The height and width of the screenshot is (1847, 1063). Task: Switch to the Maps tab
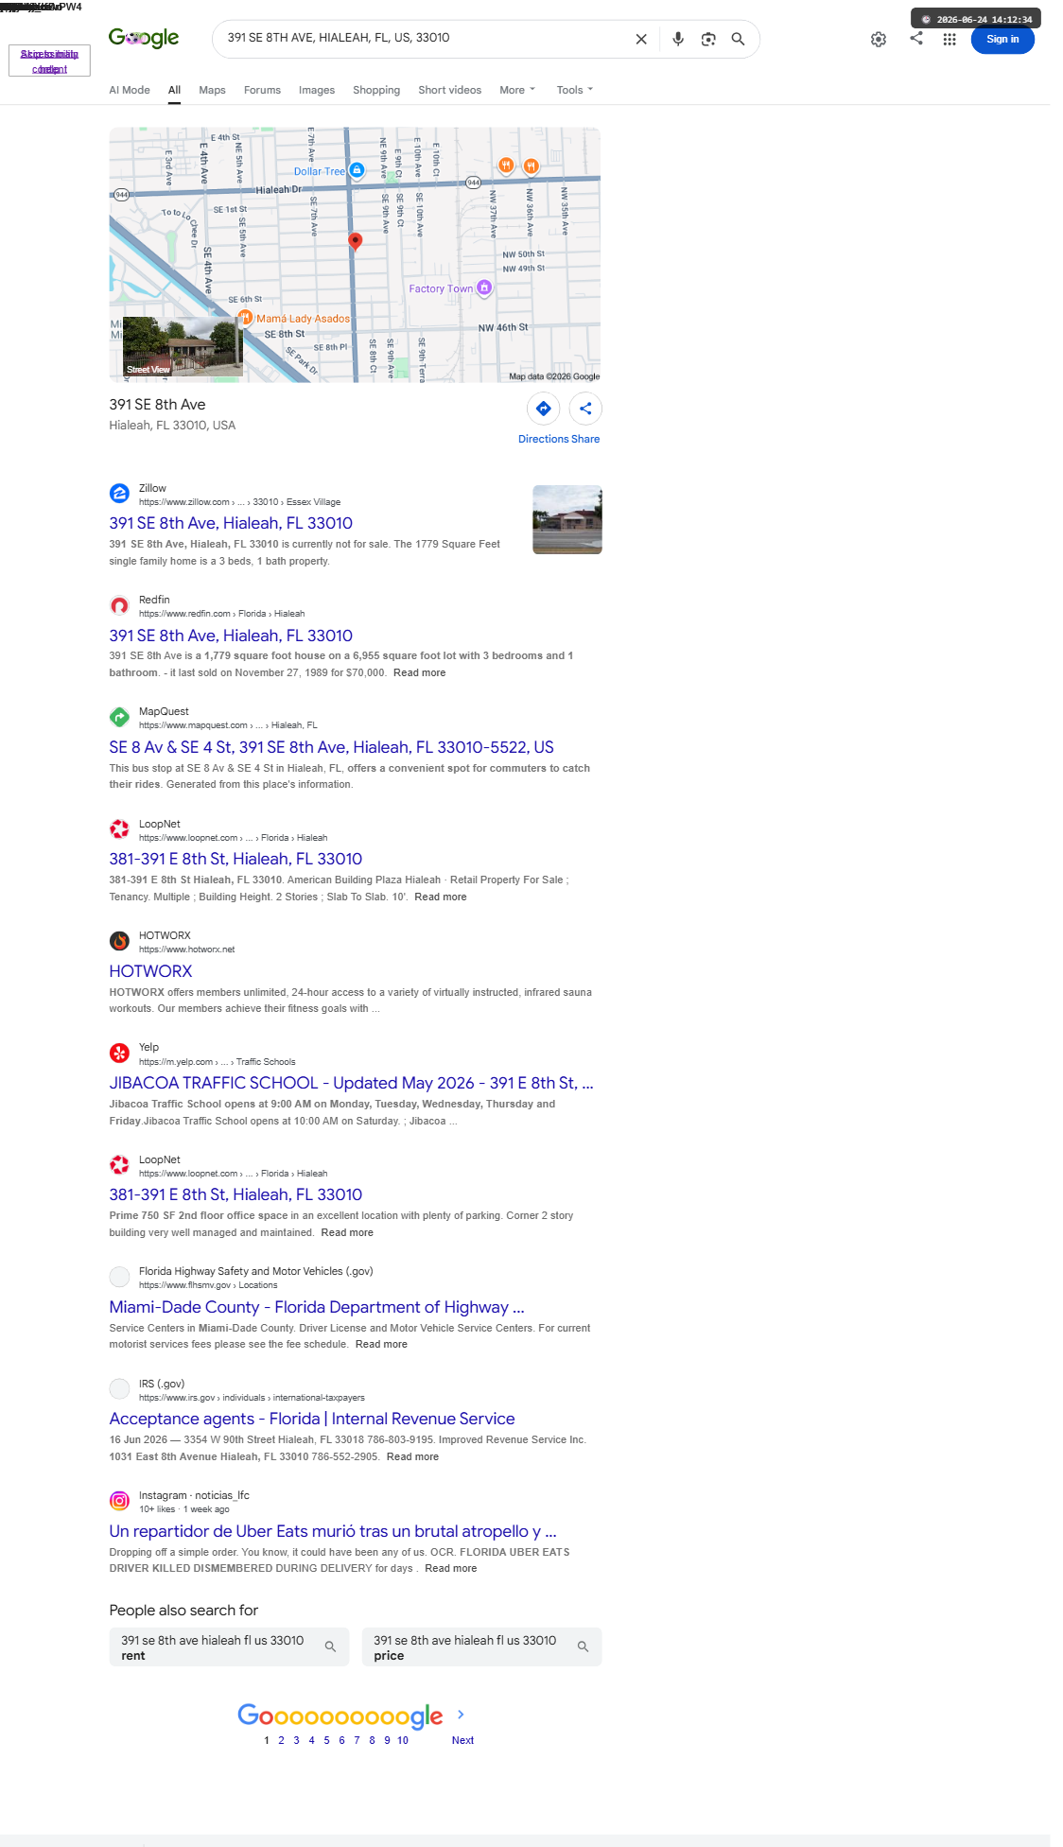(212, 90)
